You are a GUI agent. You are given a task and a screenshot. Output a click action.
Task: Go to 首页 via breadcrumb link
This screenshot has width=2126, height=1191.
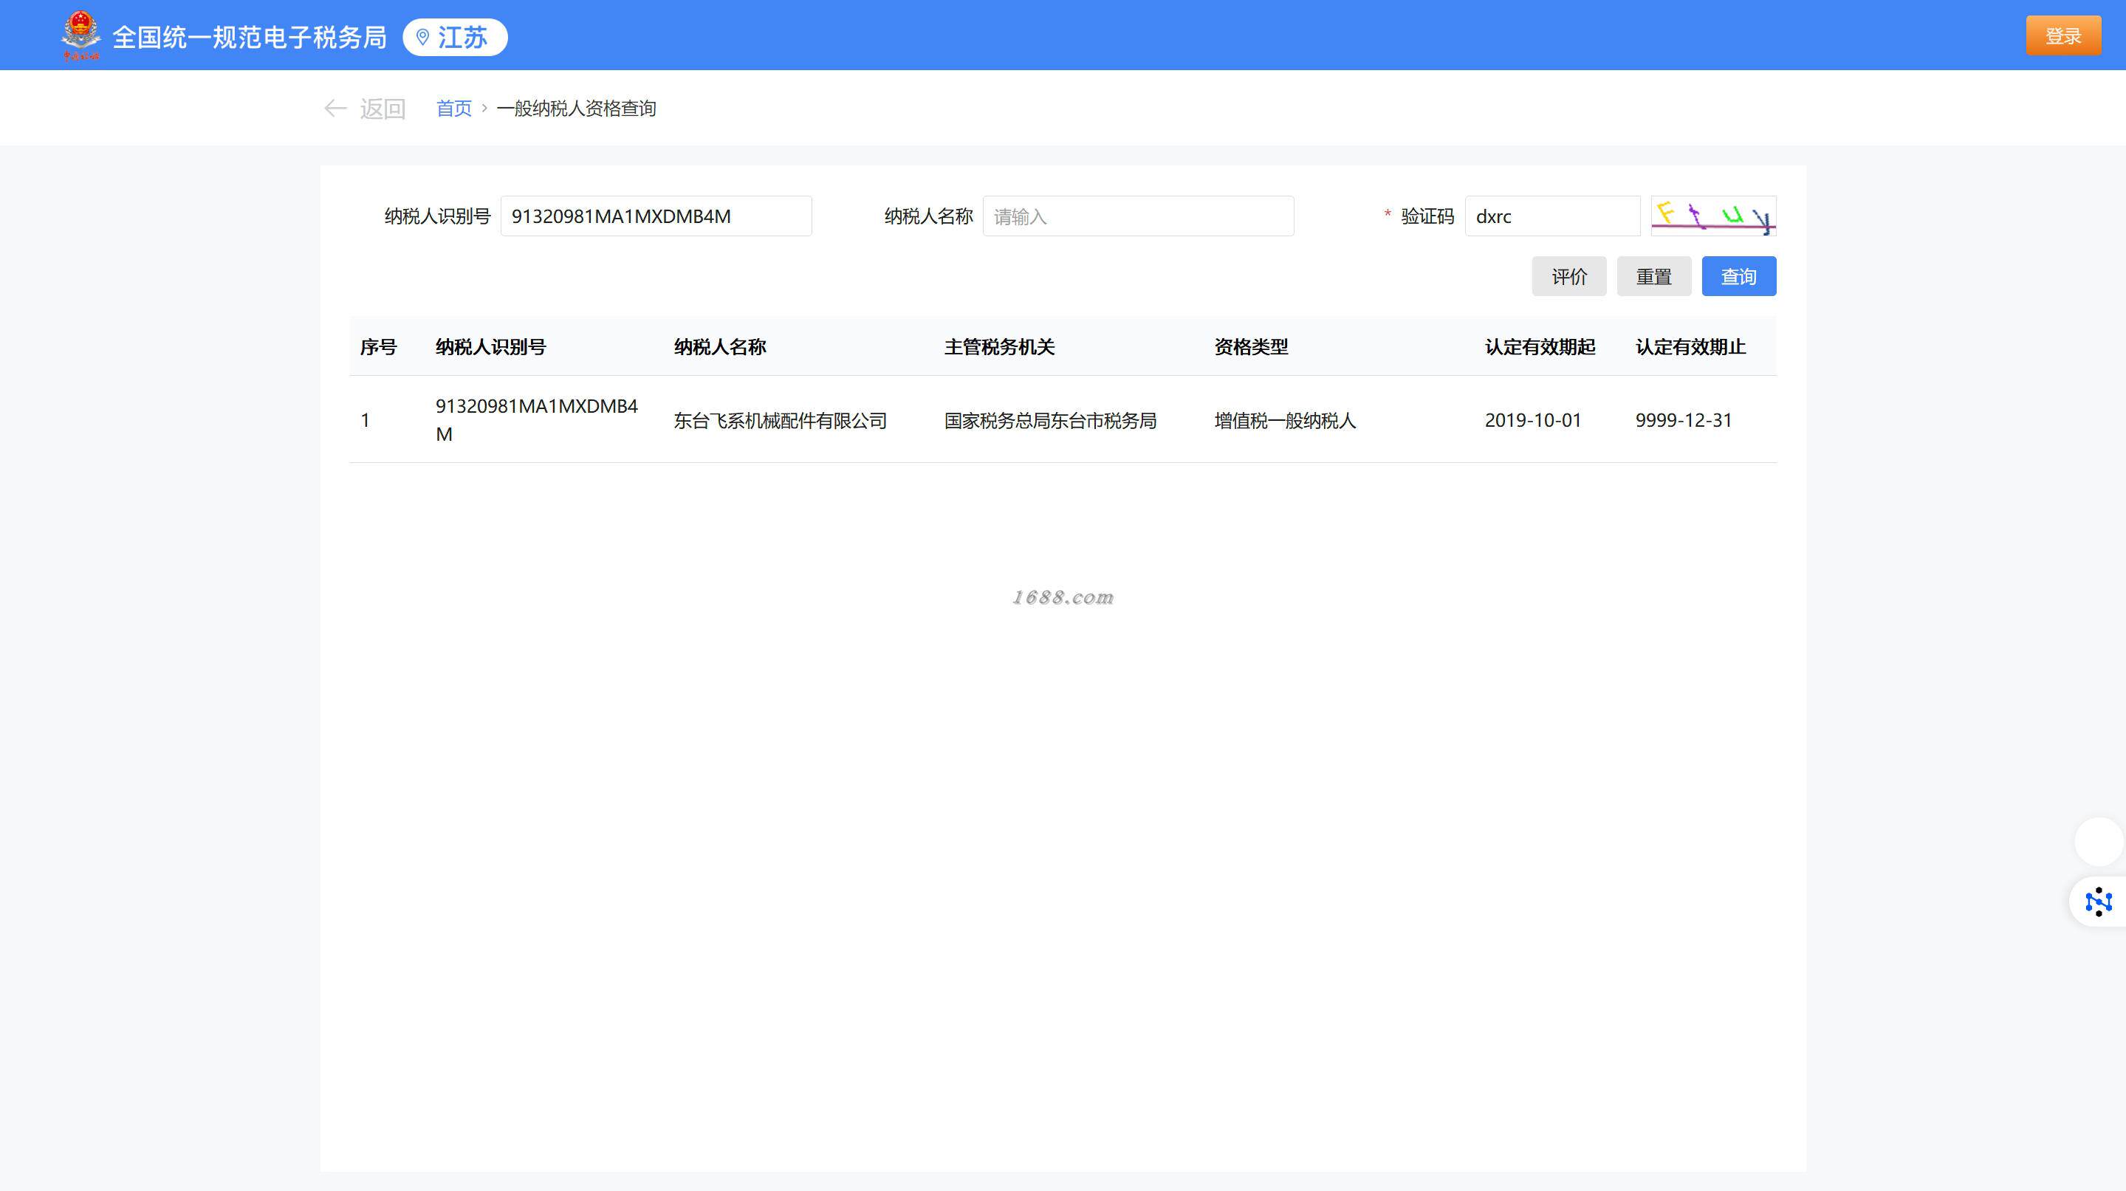(453, 108)
